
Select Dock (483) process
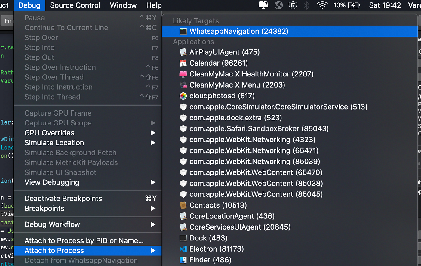pyautogui.click(x=290, y=238)
